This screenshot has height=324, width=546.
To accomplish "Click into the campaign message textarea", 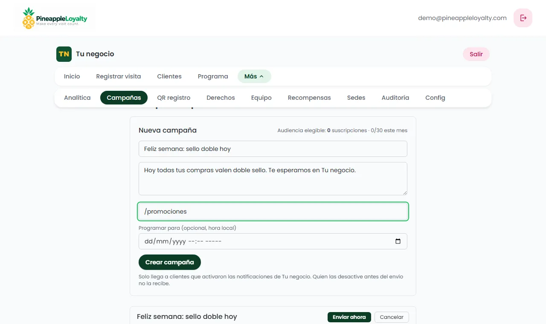I will tap(273, 179).
